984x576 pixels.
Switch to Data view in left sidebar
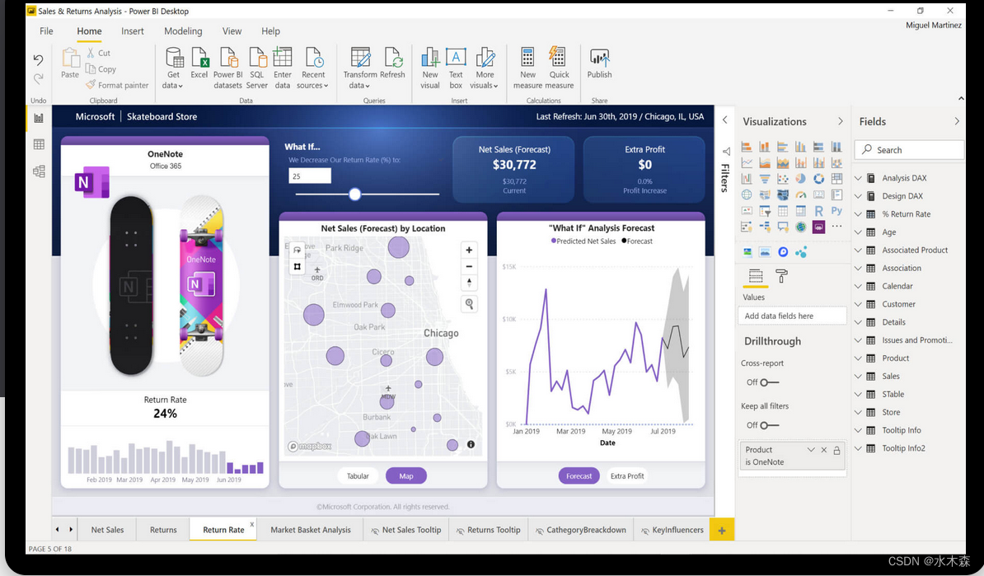[39, 144]
